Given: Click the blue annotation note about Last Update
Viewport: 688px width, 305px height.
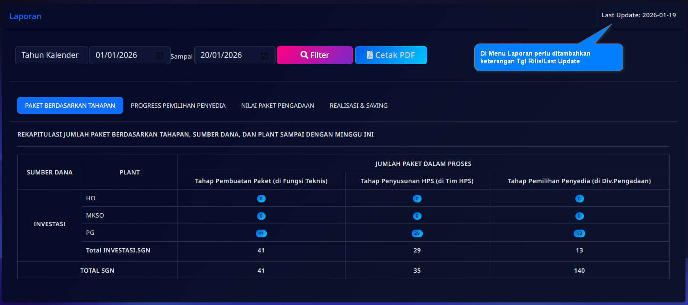Looking at the screenshot, I should [x=548, y=57].
